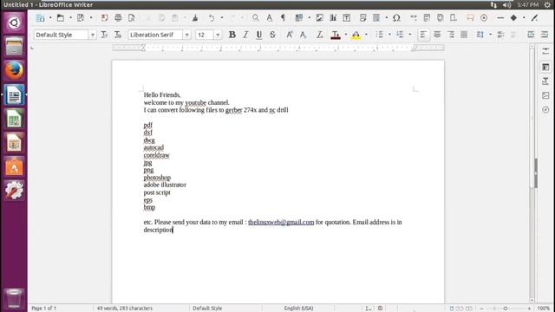Click English (USA) language in status bar

(298, 309)
